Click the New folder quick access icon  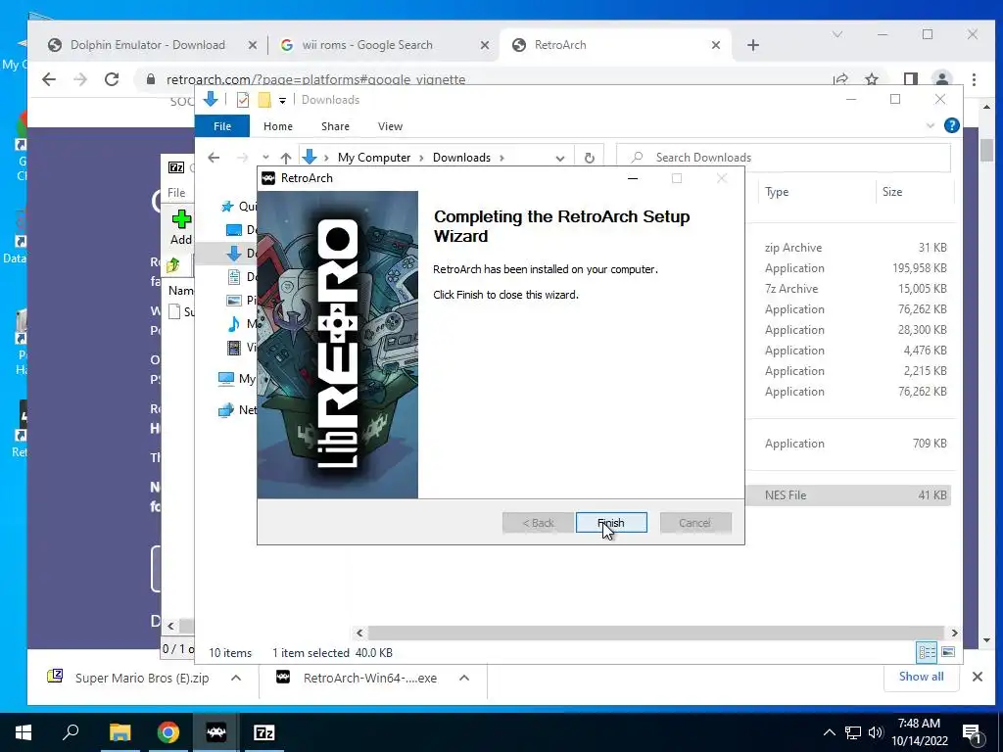[264, 100]
